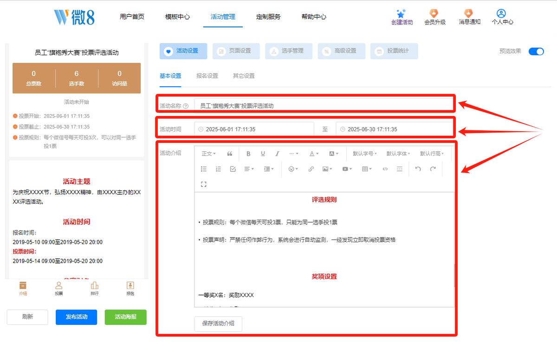Open the background color dropdown
Viewport: 557px width, 355px height.
pos(334,154)
